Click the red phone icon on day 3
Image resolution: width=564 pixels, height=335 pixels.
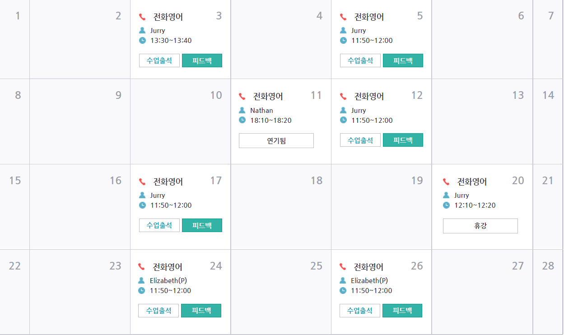pos(142,17)
